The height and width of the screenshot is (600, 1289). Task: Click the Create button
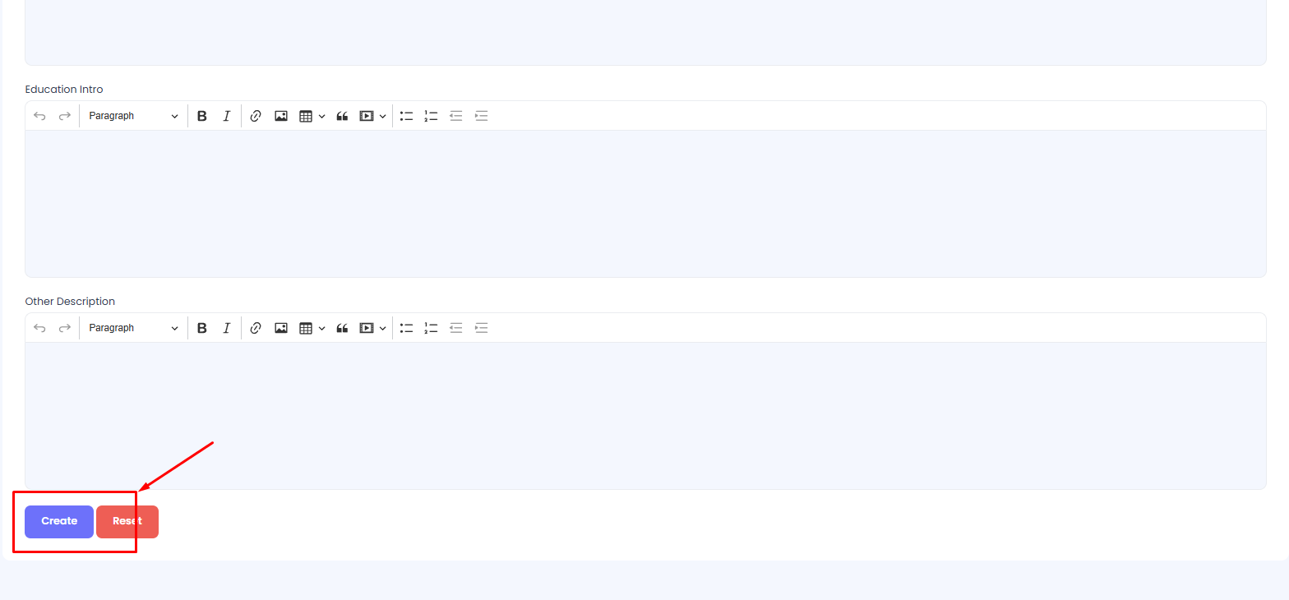59,522
